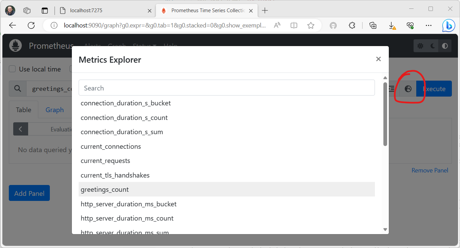Viewport: 460px width, 248px height.
Task: Toggle the Use local time checkbox
Action: [12, 69]
